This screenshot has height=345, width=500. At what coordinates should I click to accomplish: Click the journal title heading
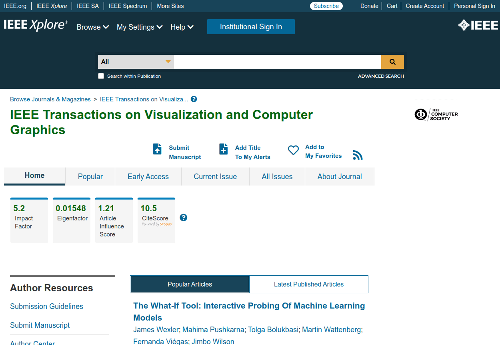[x=161, y=122]
